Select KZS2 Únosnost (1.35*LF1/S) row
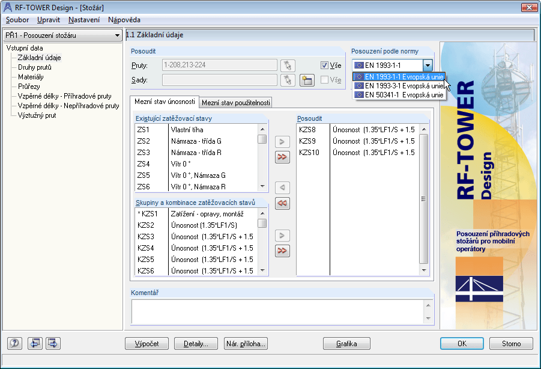The width and height of the screenshot is (541, 369). (x=196, y=225)
